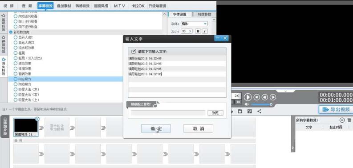Step forward one frame in preview
The height and width of the screenshot is (168, 353).
tap(273, 97)
